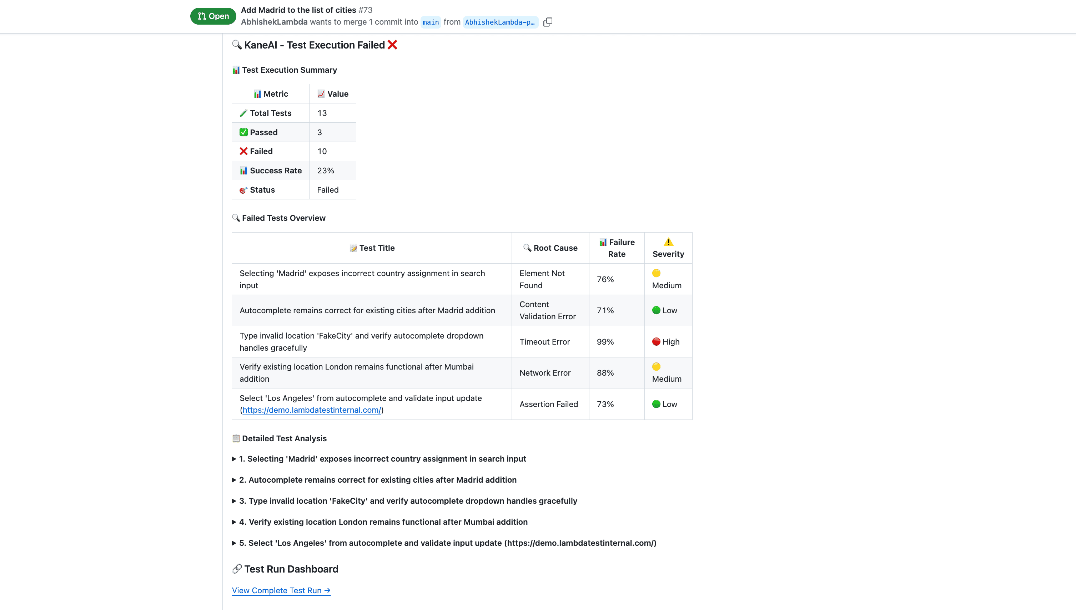Click the red cross icon beside Failed metric
Viewport: 1076px width, 610px height.
pos(243,151)
